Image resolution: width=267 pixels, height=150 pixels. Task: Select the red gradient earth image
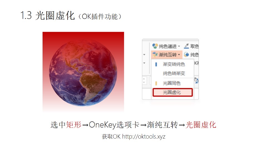83,72
